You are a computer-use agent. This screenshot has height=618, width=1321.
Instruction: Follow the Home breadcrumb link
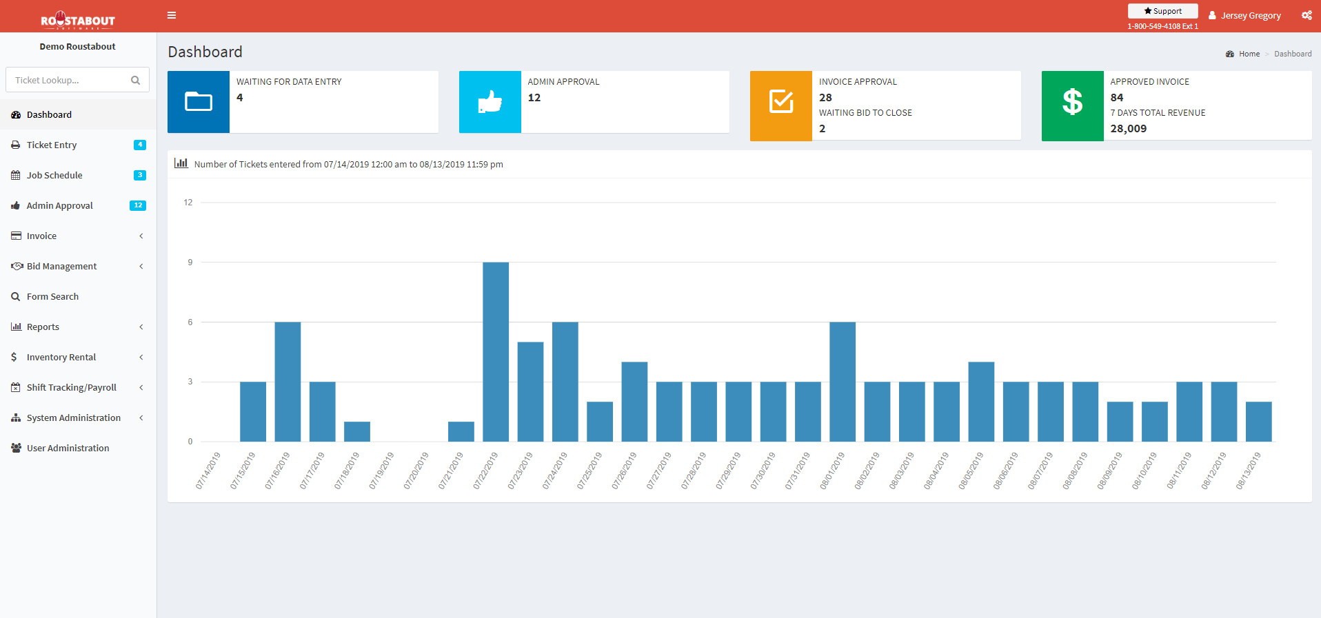coord(1249,54)
